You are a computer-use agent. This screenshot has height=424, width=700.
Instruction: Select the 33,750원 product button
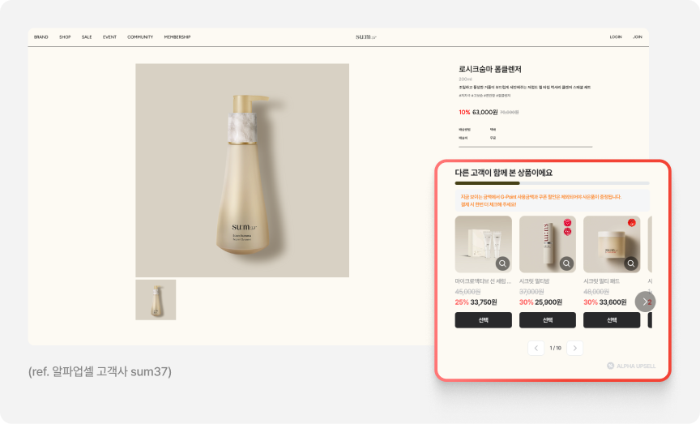coord(484,320)
